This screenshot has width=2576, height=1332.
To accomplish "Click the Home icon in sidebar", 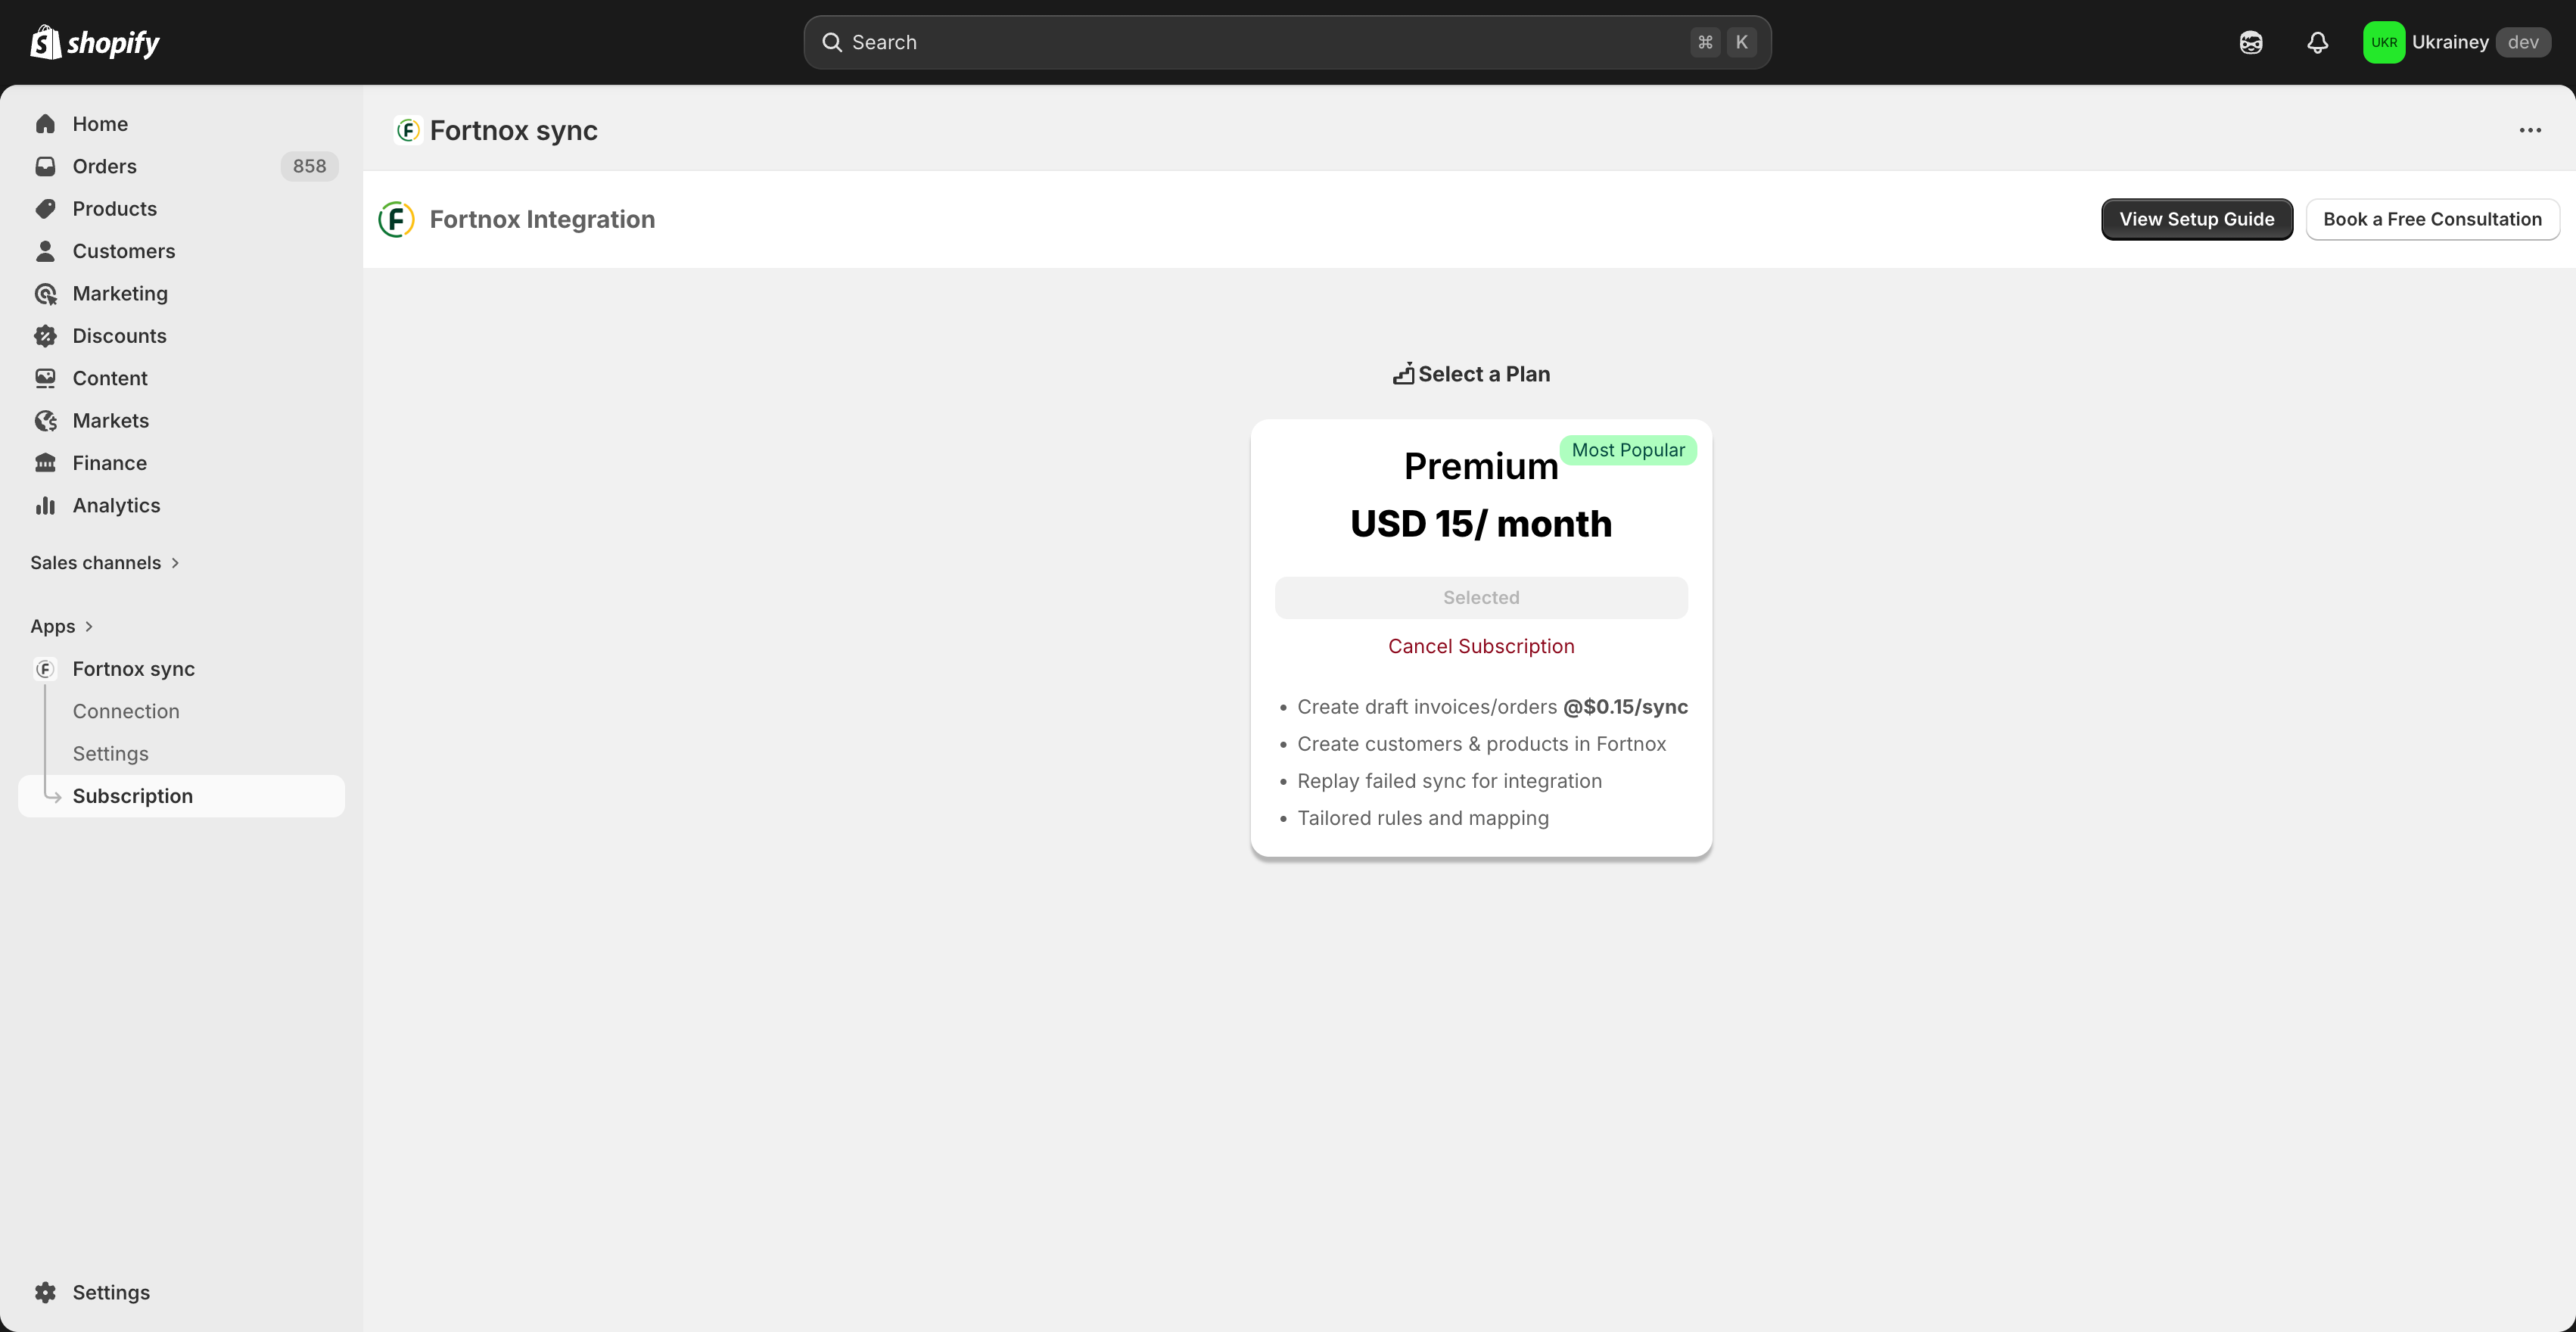I will pyautogui.click(x=45, y=124).
